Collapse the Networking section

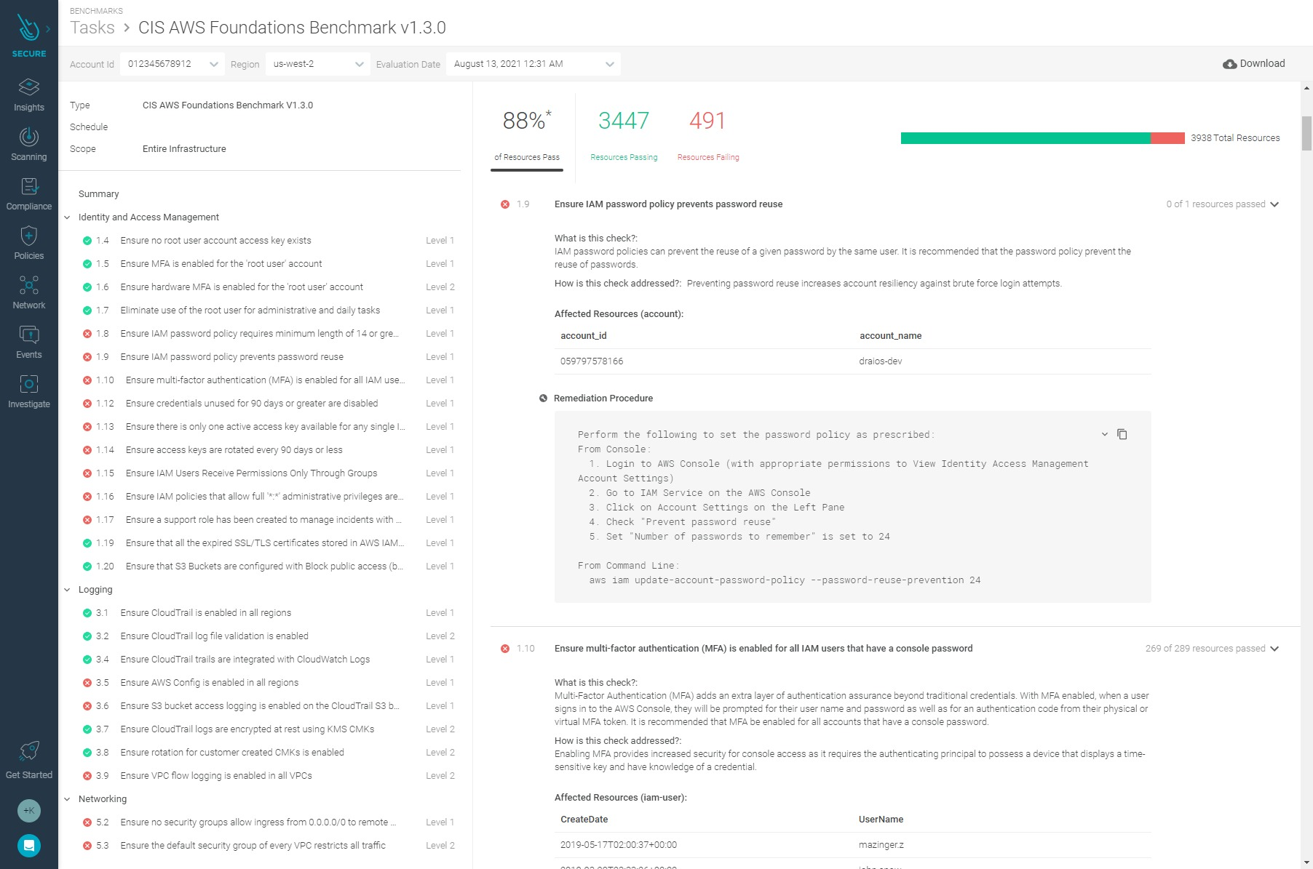(x=68, y=798)
